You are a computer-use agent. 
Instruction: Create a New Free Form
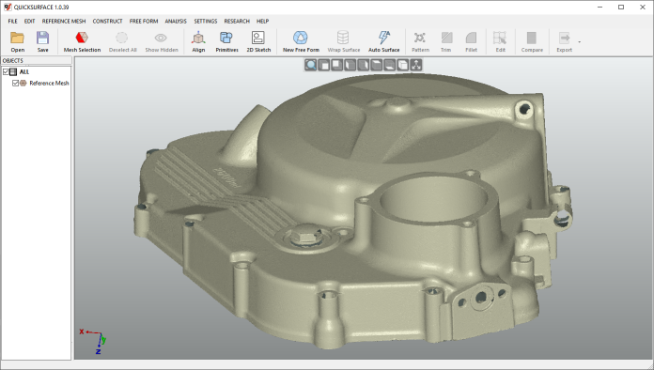pos(301,42)
